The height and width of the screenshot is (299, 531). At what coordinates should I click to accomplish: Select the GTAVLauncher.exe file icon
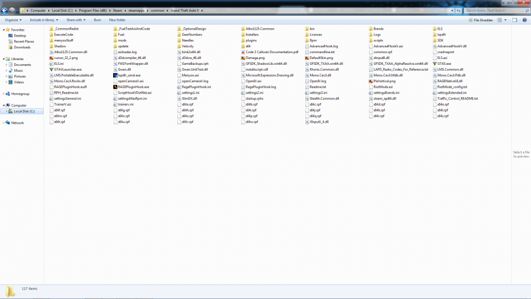tap(52, 70)
